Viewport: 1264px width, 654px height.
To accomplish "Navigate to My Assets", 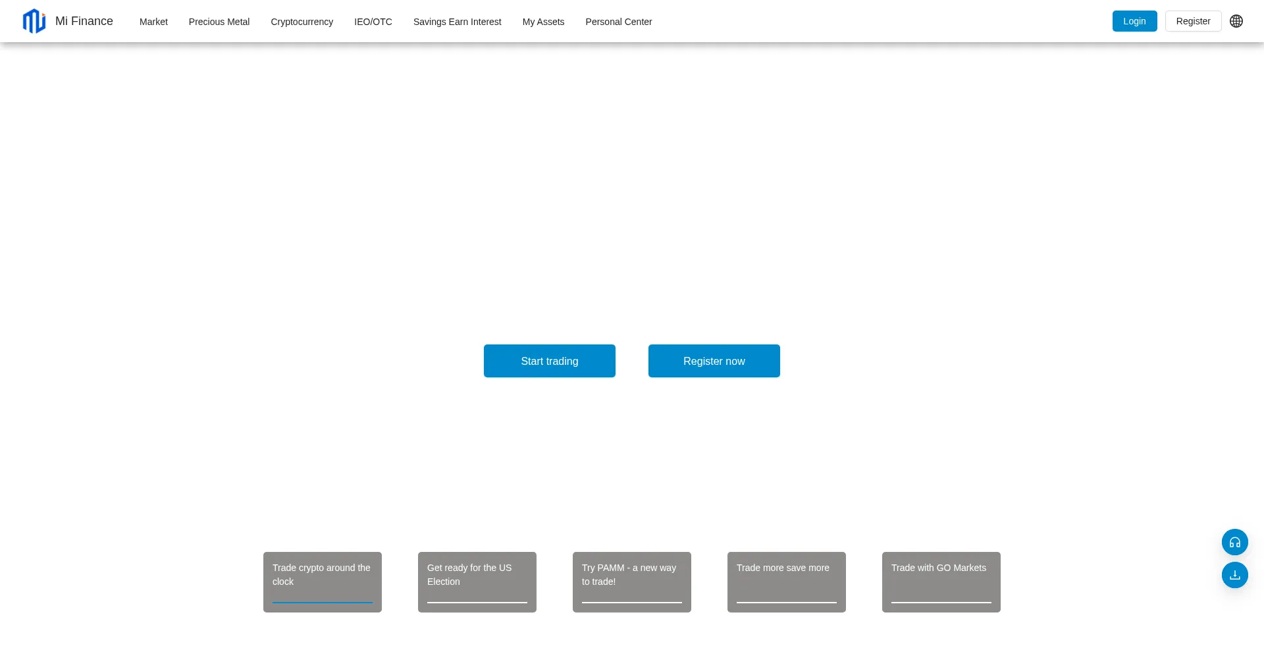I will point(543,22).
